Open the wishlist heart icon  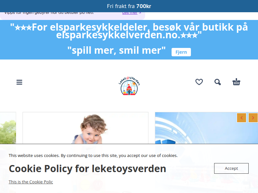(199, 82)
